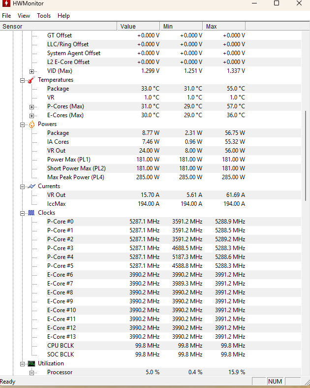Image resolution: width=310 pixels, height=388 pixels.
Task: Click the Value column header
Action: (139, 26)
